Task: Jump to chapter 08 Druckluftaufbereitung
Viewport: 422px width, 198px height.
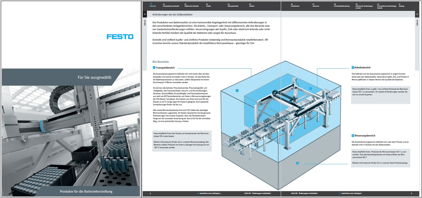Action: tap(342, 5)
